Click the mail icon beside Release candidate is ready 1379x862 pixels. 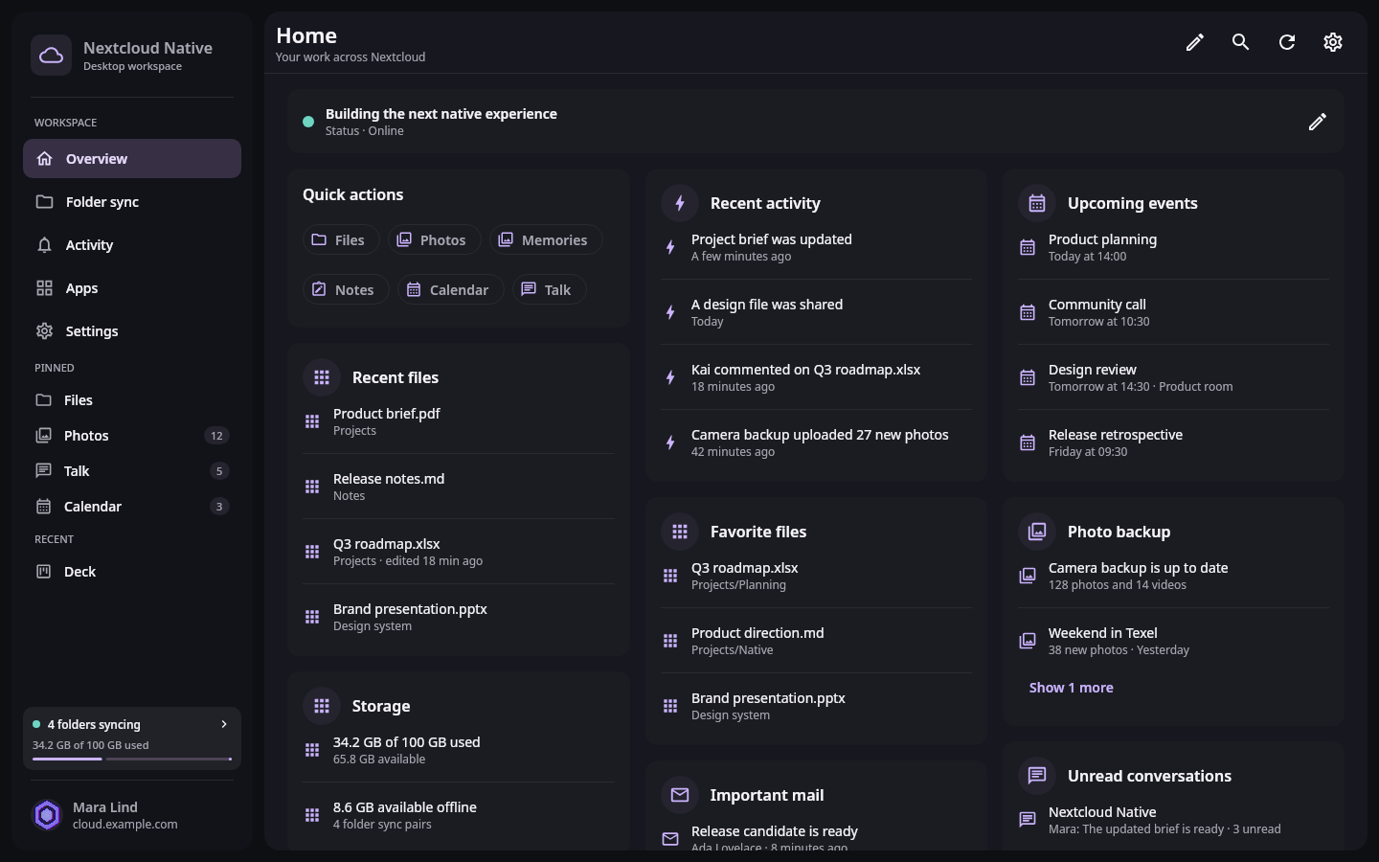(670, 839)
